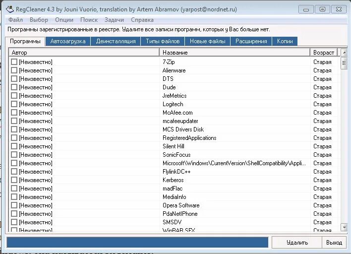Select the Kerberos name entry
Viewport: 351px width, 254px height.
click(x=173, y=180)
